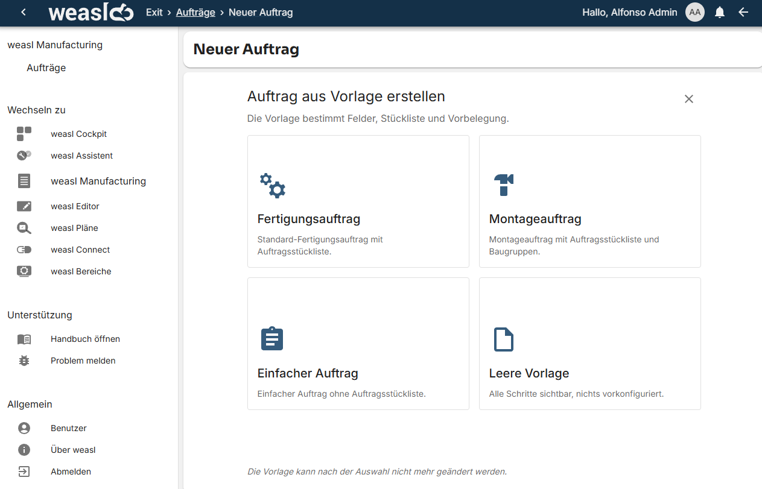Click the Handbuch book icon
This screenshot has height=489, width=762.
[x=24, y=339]
